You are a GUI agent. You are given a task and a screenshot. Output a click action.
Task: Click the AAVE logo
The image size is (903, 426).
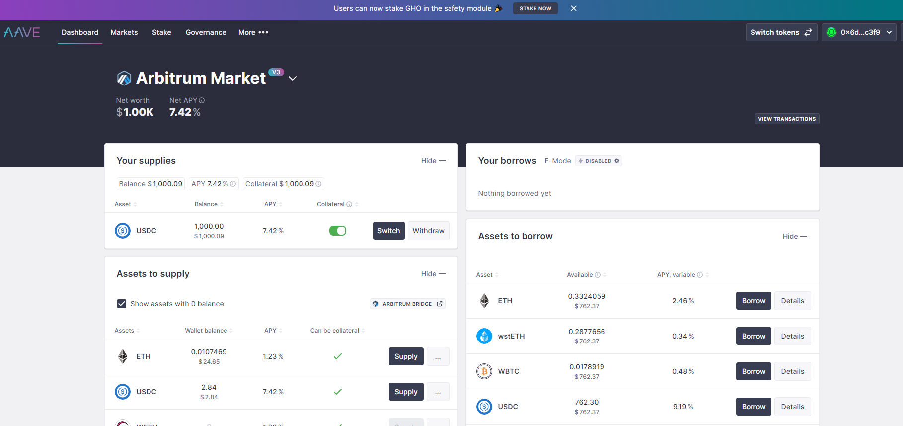[22, 32]
